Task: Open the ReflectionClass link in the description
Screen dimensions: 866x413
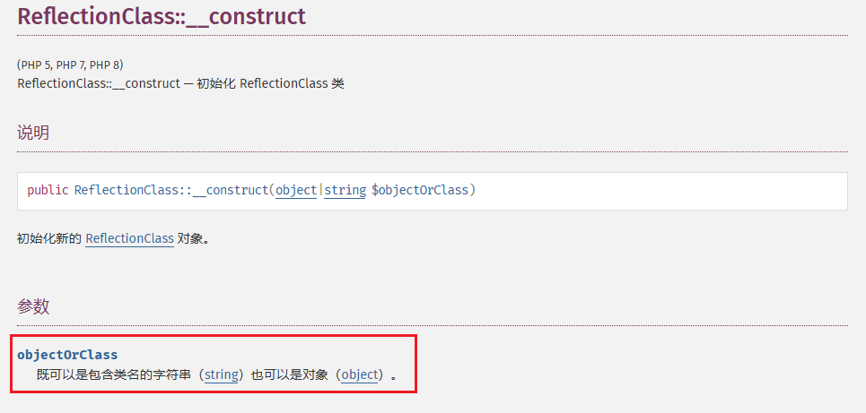Action: pyautogui.click(x=129, y=238)
